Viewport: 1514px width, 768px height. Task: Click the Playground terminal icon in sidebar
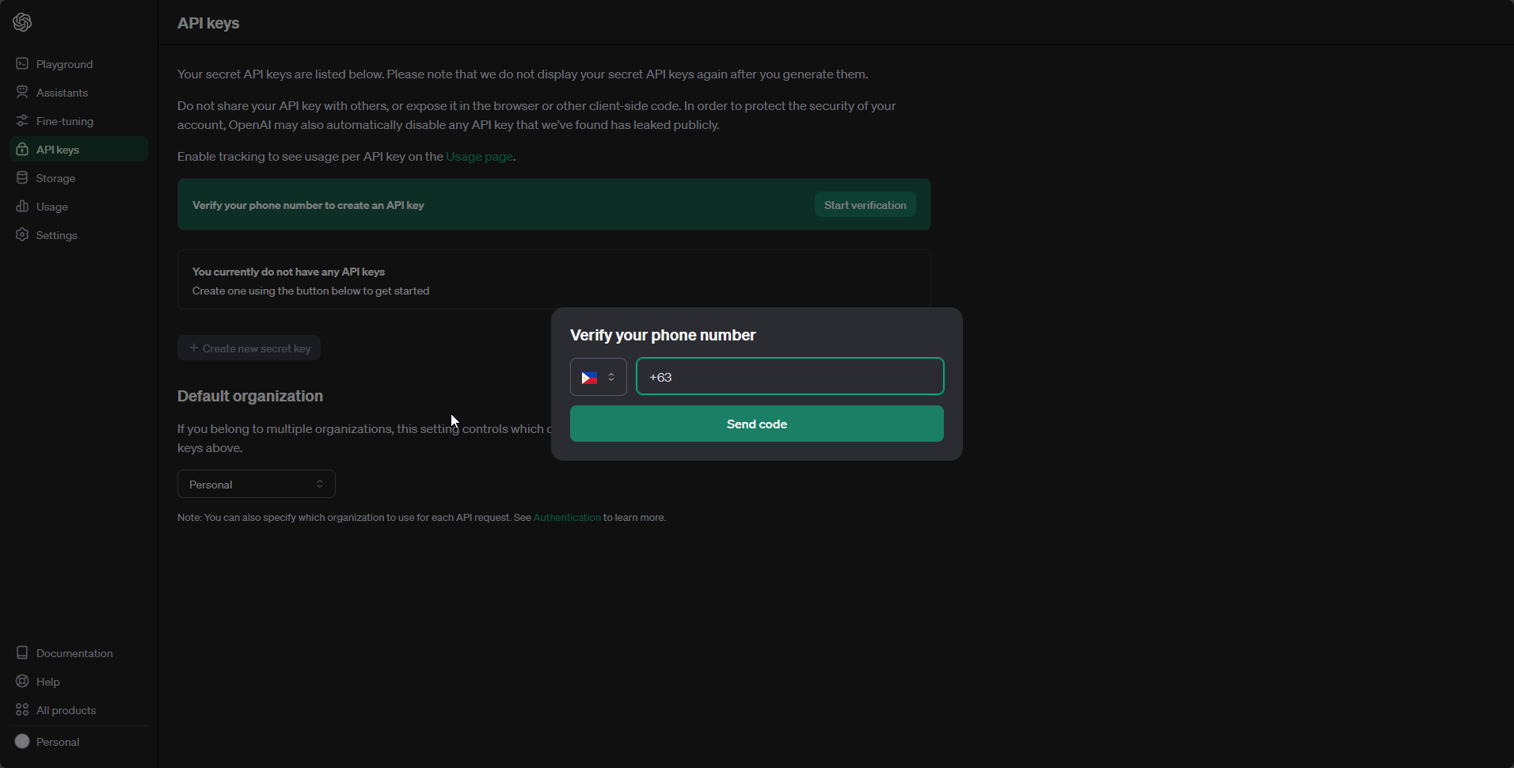click(22, 63)
